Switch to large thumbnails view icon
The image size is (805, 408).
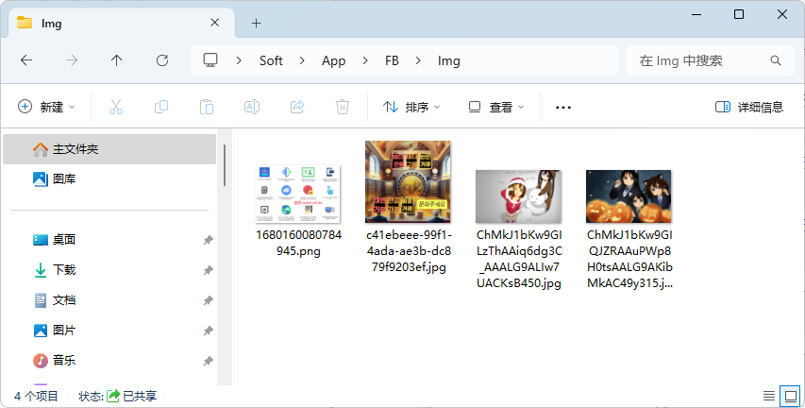point(791,396)
